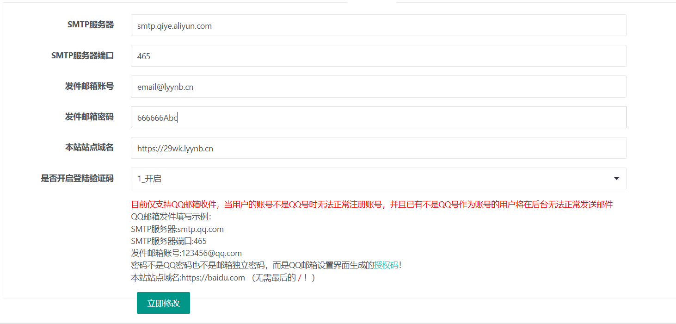
Task: Click the 发件邮箱账号 label
Action: (x=89, y=86)
